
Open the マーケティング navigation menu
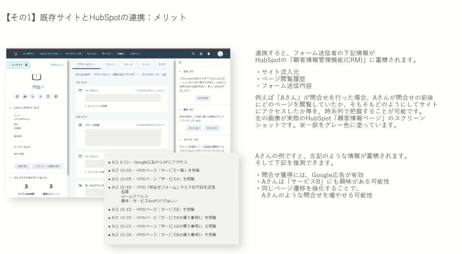point(74,54)
